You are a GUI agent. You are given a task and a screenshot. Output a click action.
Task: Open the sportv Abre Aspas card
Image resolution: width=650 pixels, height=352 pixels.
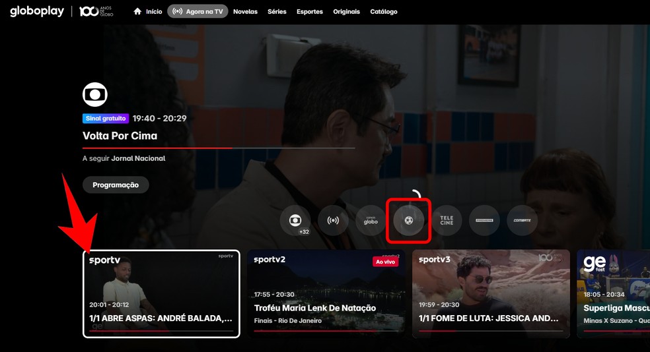pos(161,294)
